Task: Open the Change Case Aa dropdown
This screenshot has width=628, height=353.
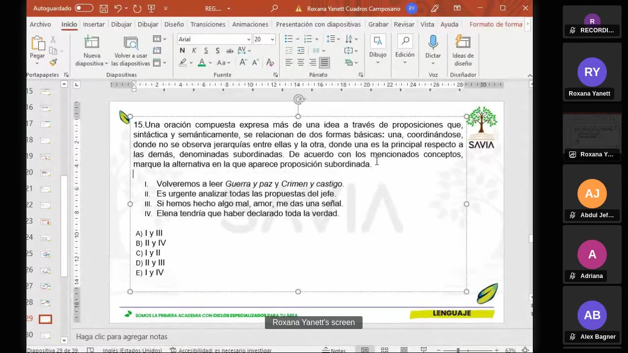Action: [223, 63]
